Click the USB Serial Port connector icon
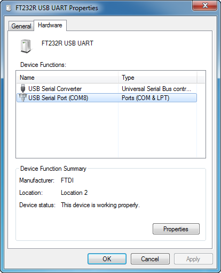Image resolution: width=221 pixels, height=273 pixels. pos(23,97)
